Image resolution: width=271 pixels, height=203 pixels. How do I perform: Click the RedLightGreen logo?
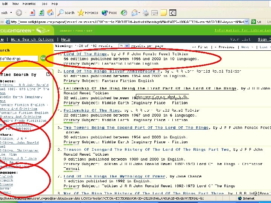(x=25, y=30)
